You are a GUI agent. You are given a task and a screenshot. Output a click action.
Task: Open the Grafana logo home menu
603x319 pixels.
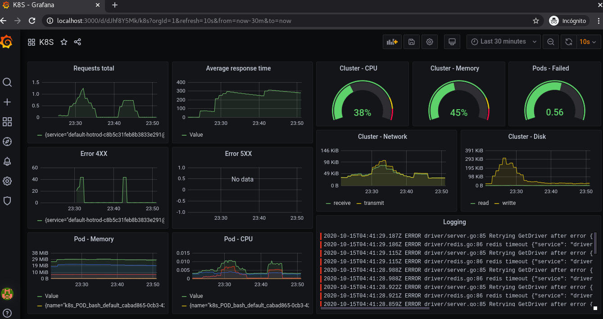[7, 42]
